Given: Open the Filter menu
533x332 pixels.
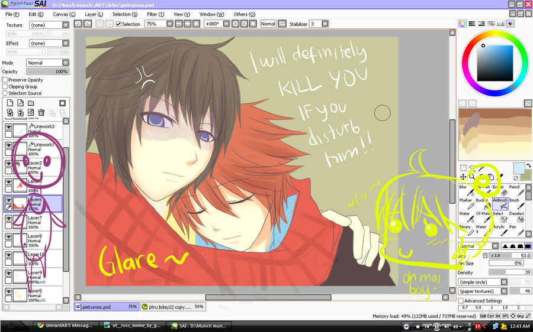Looking at the screenshot, I should (155, 14).
